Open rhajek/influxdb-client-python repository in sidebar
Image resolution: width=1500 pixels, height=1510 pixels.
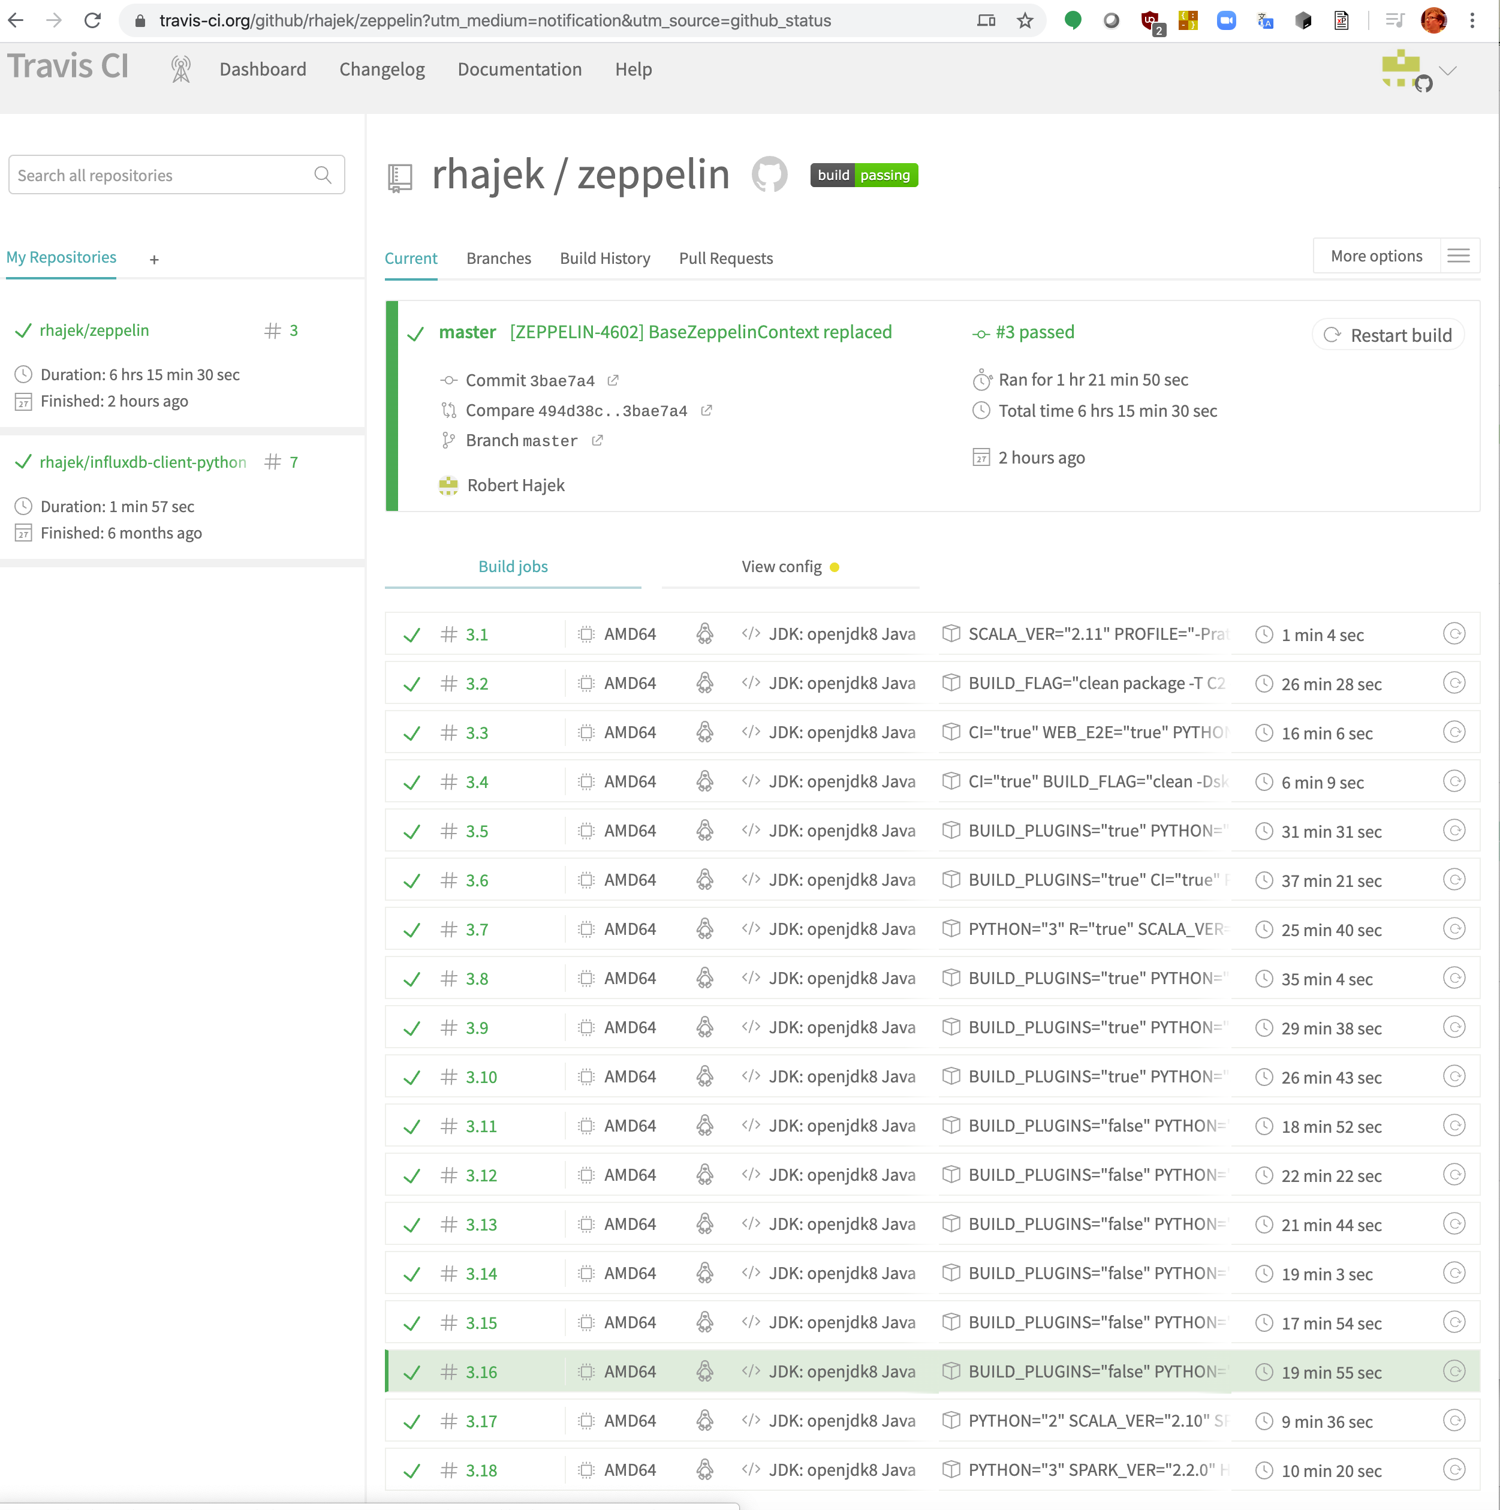point(143,463)
